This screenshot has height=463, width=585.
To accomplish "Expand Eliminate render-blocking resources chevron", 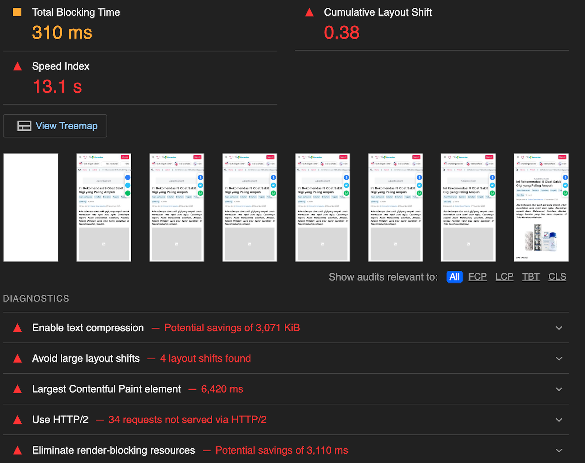I will pyautogui.click(x=559, y=451).
